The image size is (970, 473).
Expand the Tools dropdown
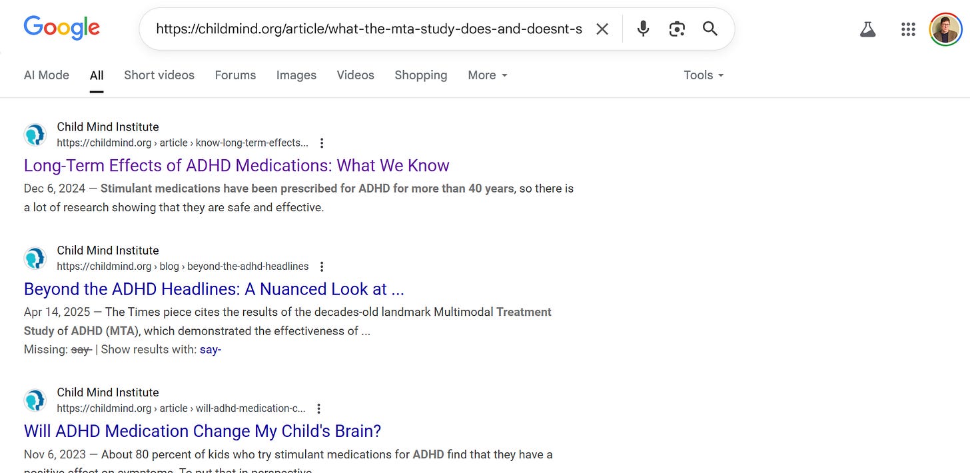(704, 75)
